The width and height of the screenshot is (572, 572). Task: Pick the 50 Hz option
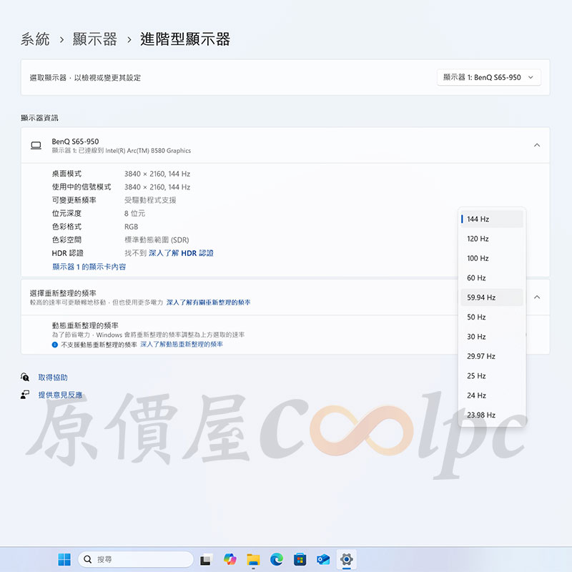click(x=492, y=317)
